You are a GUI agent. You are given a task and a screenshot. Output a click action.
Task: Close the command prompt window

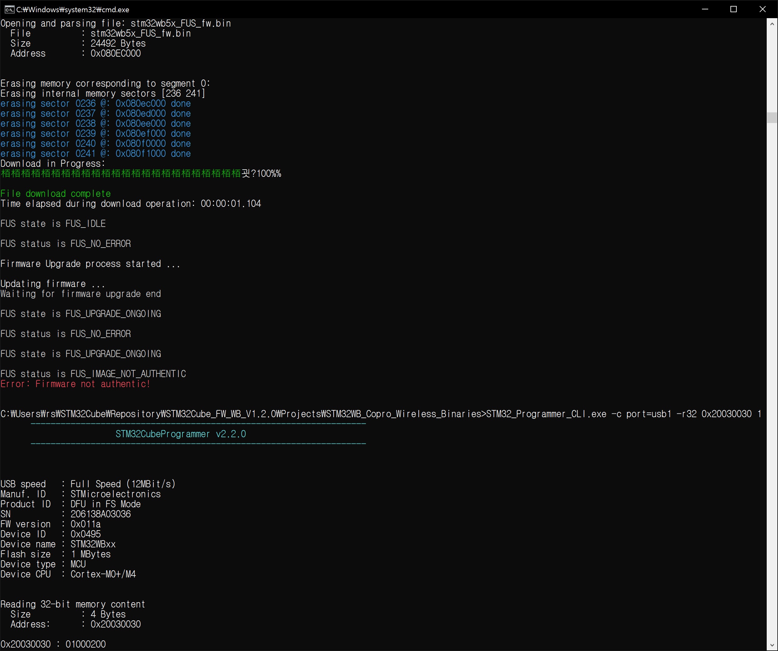point(762,9)
